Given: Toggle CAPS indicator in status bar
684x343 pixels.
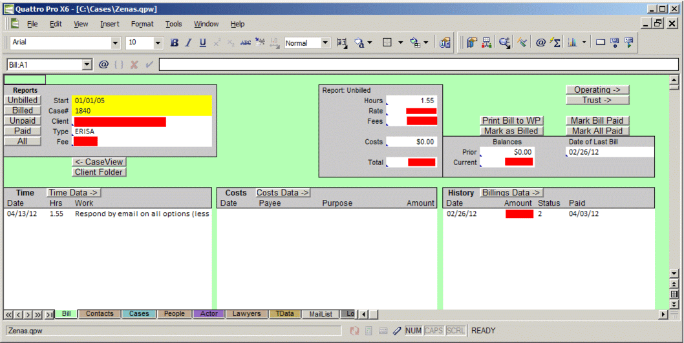Looking at the screenshot, I should tap(433, 331).
